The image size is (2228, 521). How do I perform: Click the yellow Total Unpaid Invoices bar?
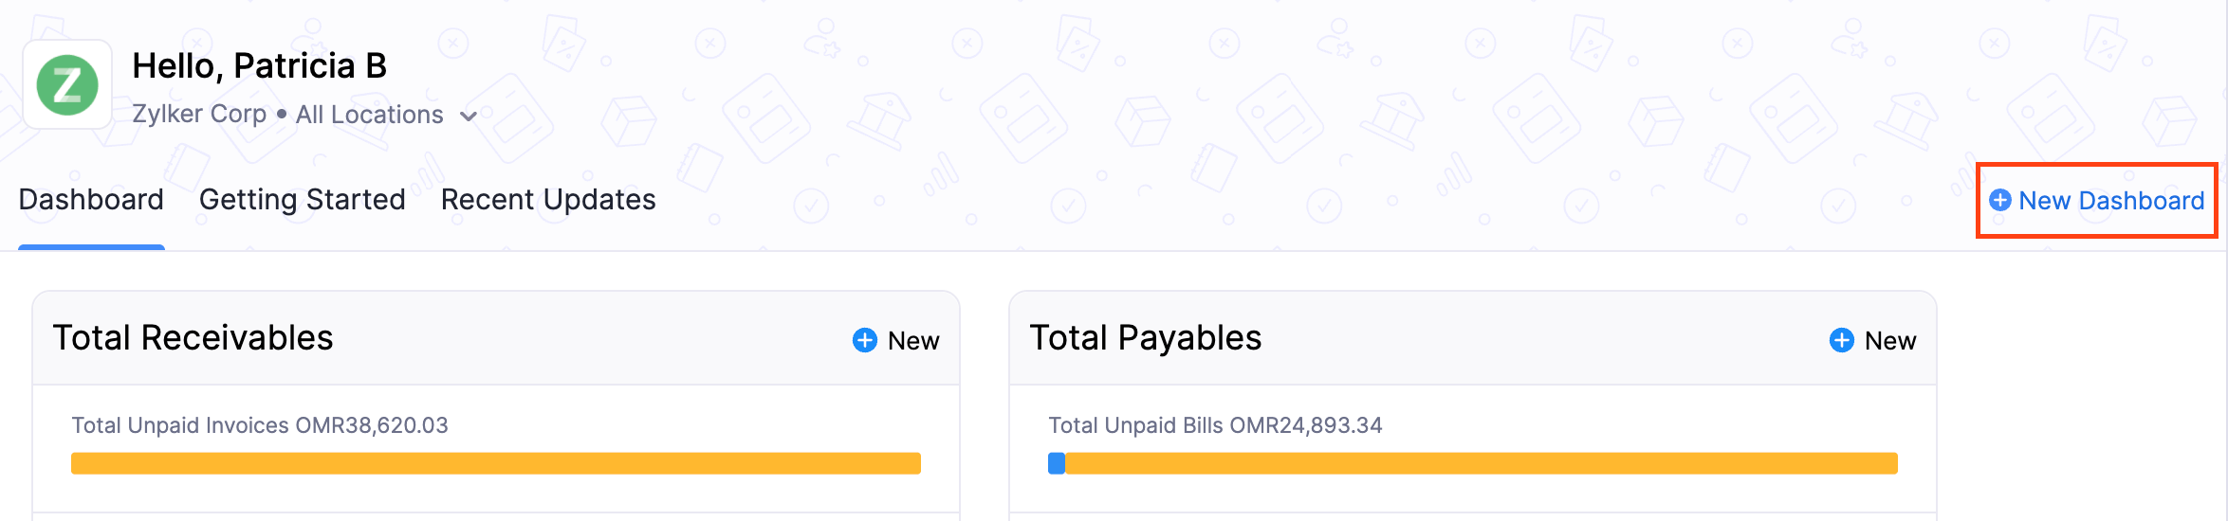495,463
